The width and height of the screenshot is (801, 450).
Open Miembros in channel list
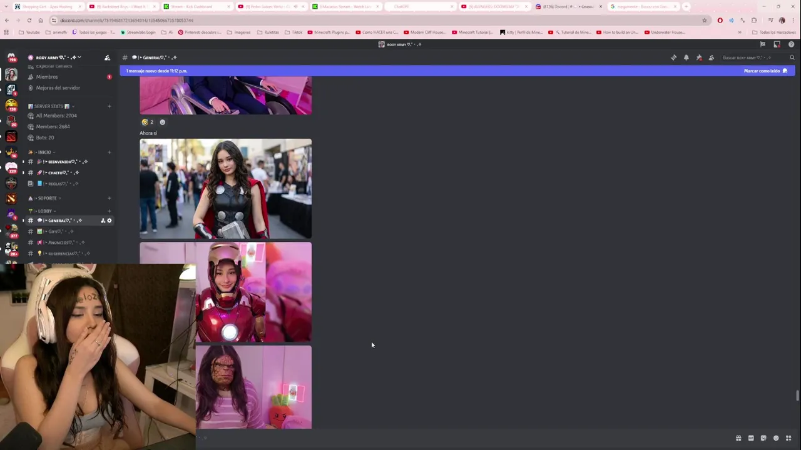pyautogui.click(x=69, y=77)
